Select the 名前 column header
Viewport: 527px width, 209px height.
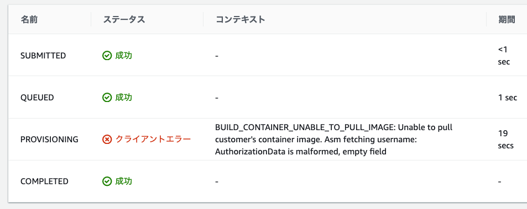coord(29,19)
